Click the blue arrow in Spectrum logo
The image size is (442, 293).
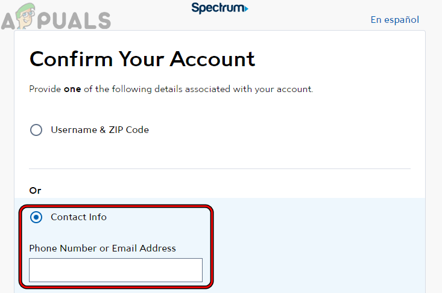(x=245, y=8)
